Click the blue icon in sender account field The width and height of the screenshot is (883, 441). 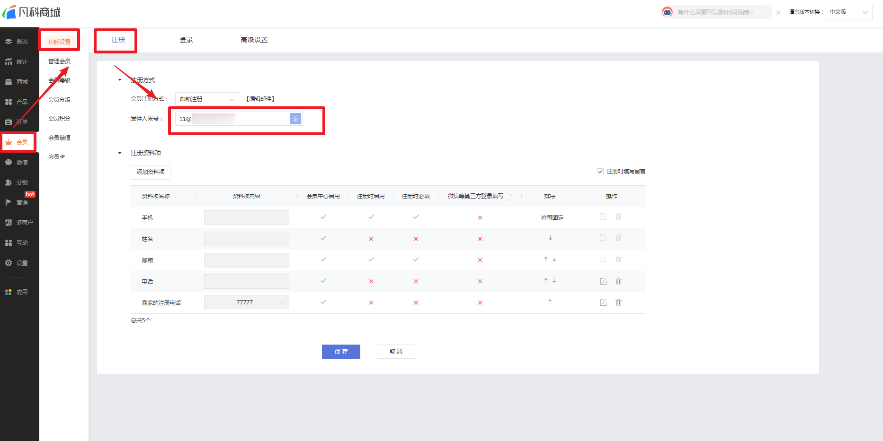295,119
